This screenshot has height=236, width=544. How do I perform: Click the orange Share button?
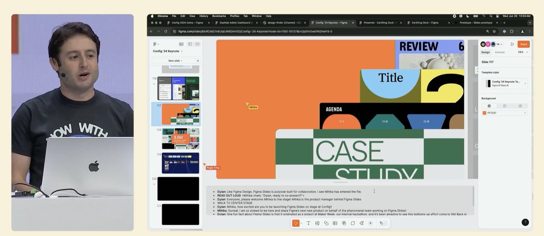point(524,44)
